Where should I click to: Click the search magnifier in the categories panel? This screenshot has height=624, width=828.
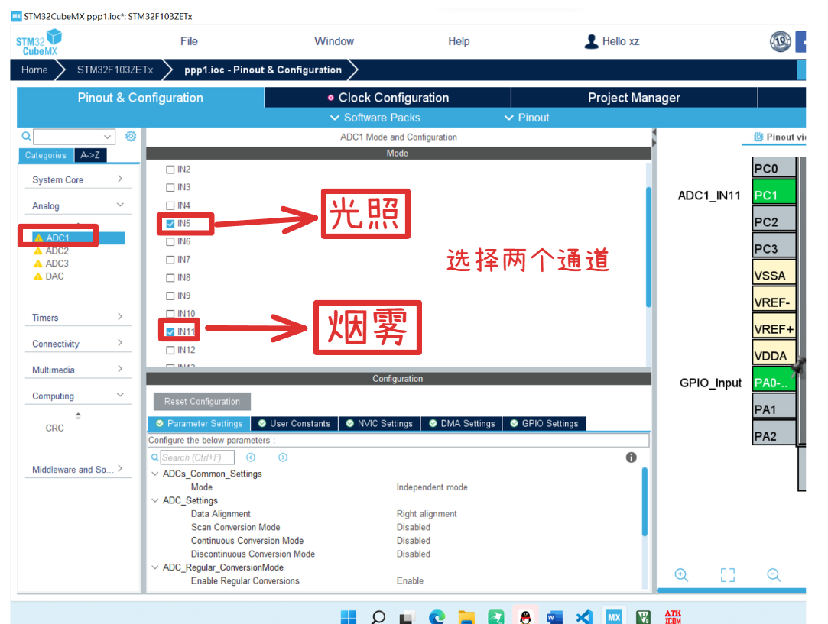(x=26, y=137)
